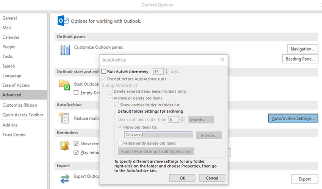Click the Export arrows icon
Screen dimensions: 322x189
65,179
